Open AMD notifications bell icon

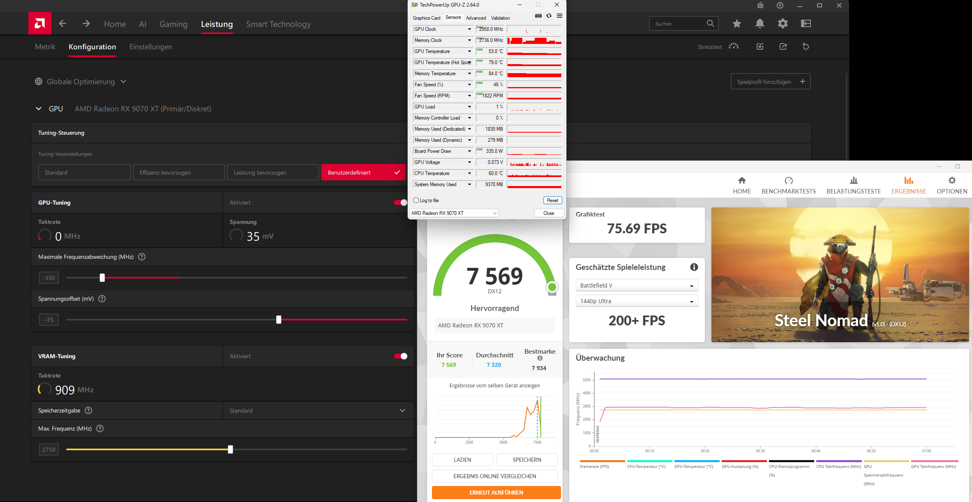pyautogui.click(x=760, y=23)
